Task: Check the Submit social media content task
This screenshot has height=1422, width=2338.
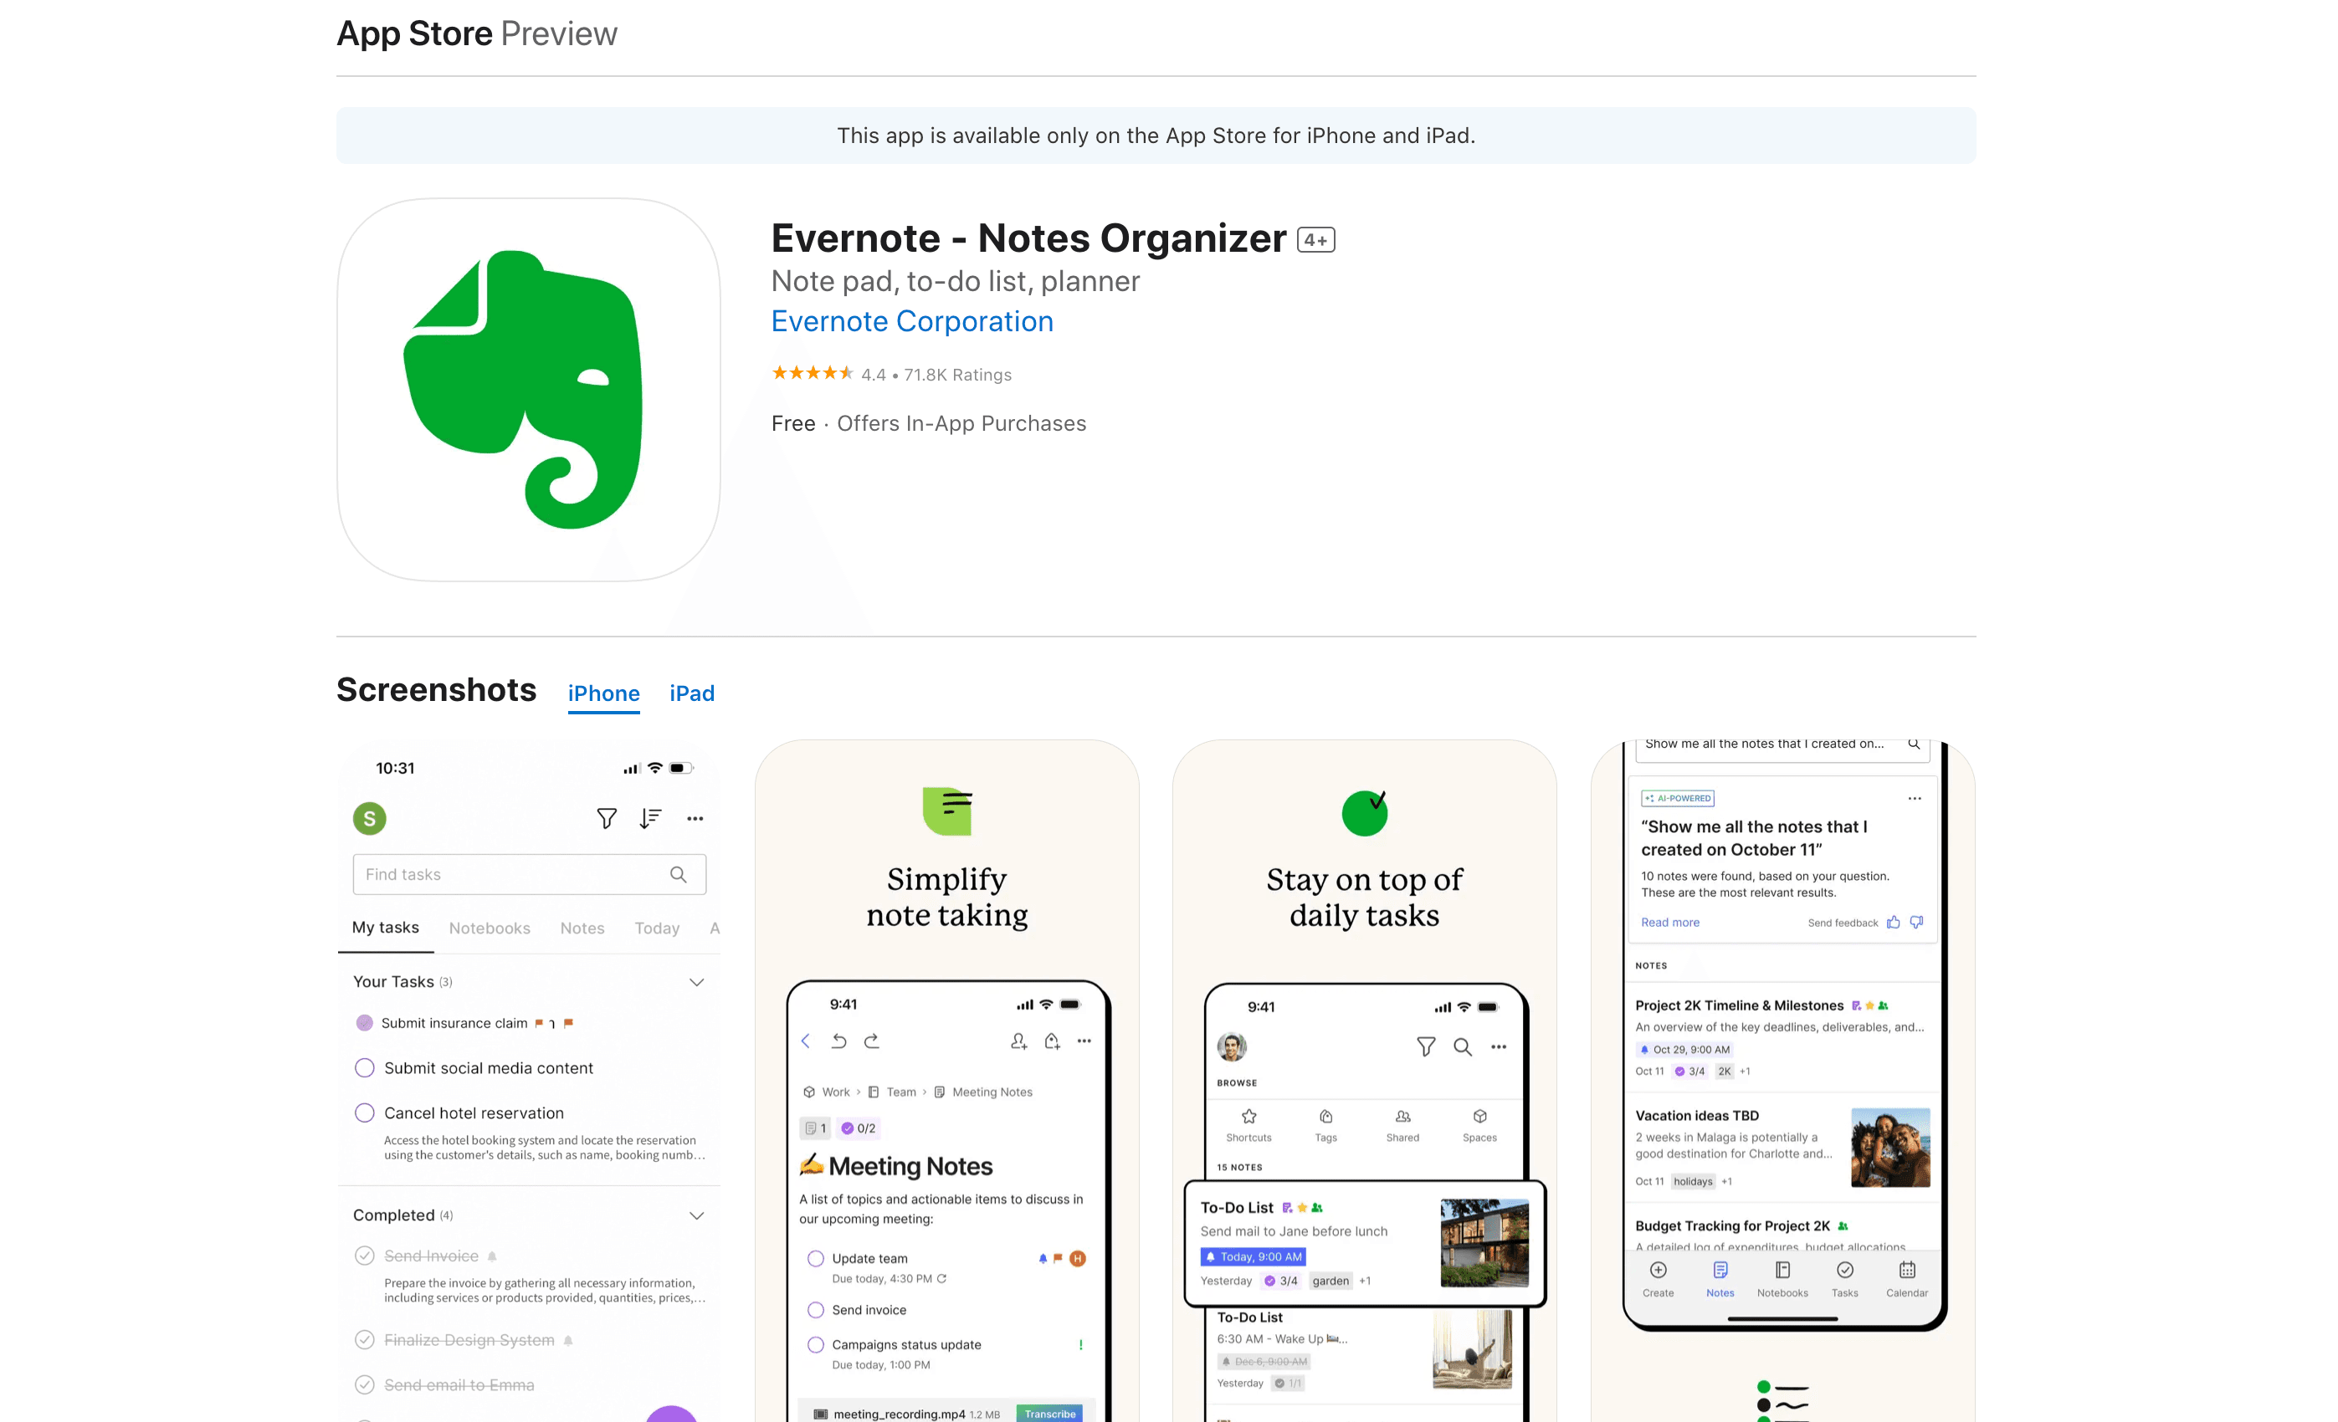Action: (x=364, y=1068)
